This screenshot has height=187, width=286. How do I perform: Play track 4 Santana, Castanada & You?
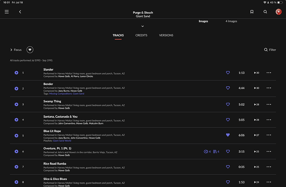[x=17, y=120]
